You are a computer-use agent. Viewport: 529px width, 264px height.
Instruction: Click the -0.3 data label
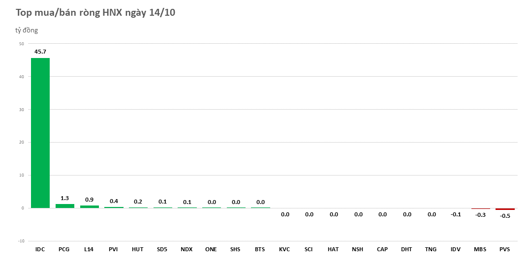[x=480, y=214]
